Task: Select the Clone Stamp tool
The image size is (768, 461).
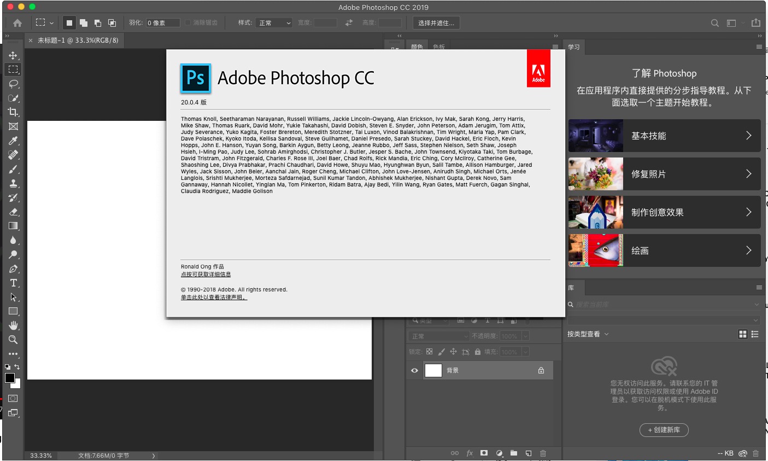Action: tap(13, 183)
